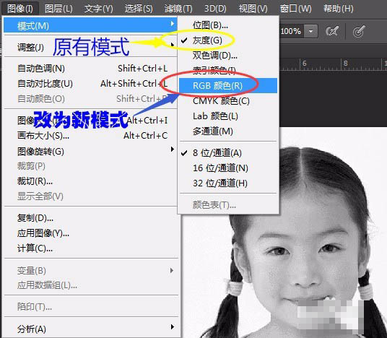This screenshot has height=338, width=387.
Task: Open the 图层(L) menu
Action: 58,9
